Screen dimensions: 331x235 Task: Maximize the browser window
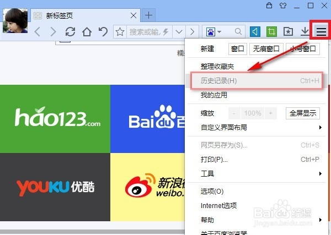[310, 6]
